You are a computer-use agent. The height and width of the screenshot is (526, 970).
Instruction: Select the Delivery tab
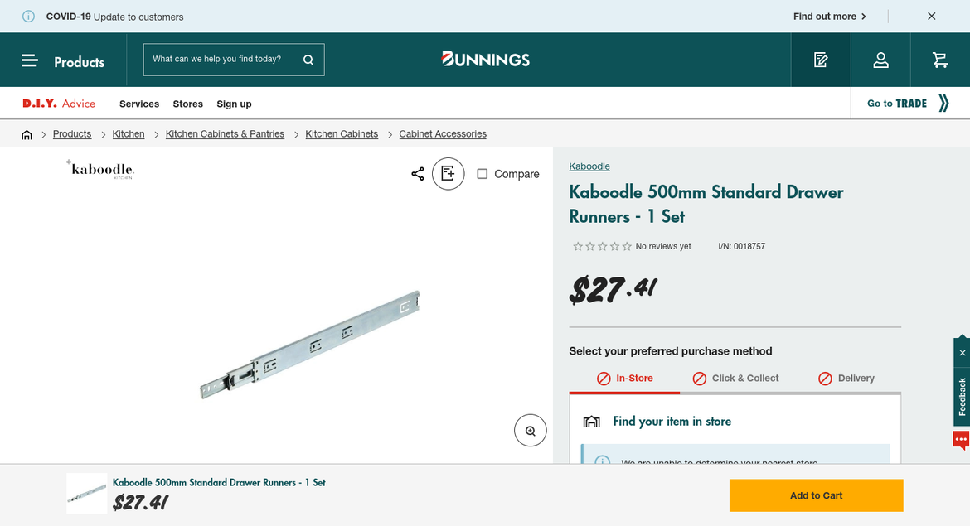click(846, 379)
